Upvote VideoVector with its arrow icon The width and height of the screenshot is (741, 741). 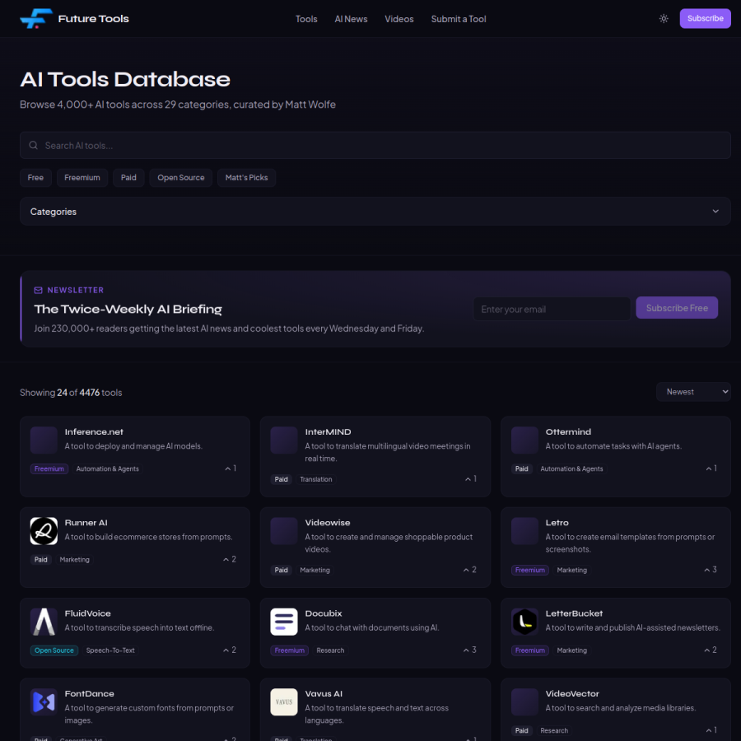pos(708,730)
